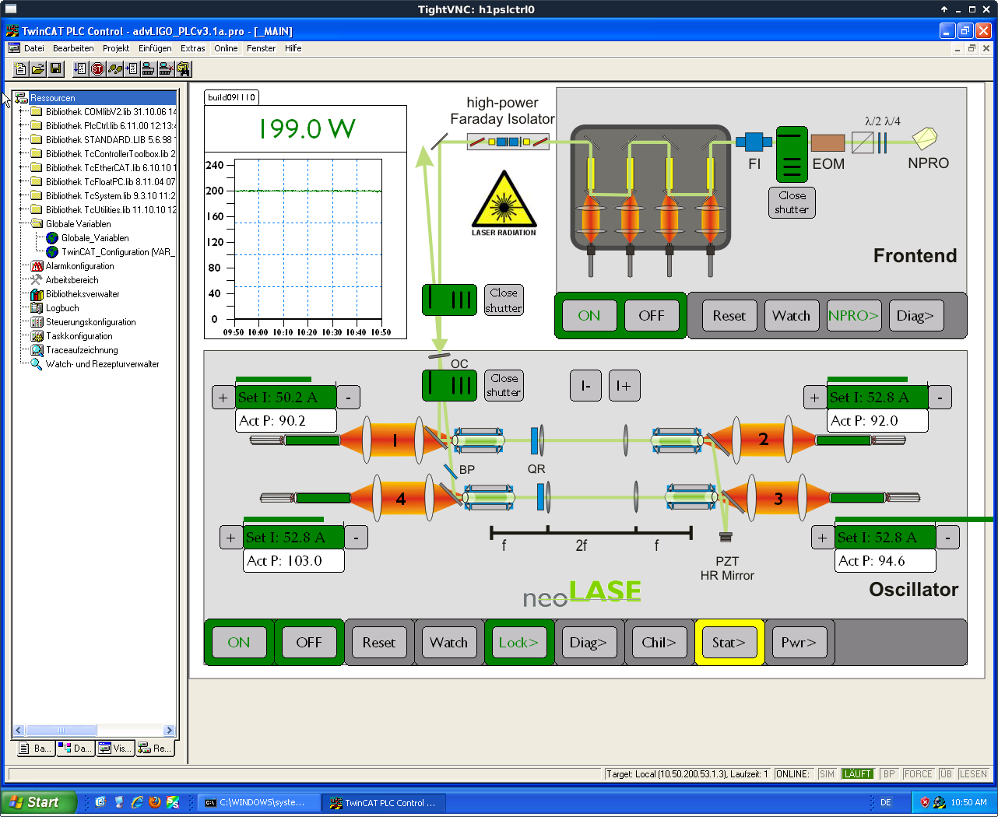The image size is (998, 817).
Task: Toggle the Close shutter button under EOM
Action: tap(792, 202)
